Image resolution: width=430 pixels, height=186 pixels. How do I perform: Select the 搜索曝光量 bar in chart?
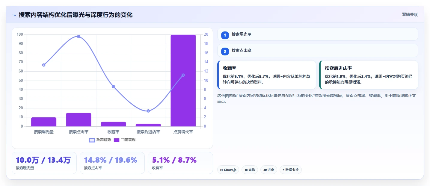44,122
